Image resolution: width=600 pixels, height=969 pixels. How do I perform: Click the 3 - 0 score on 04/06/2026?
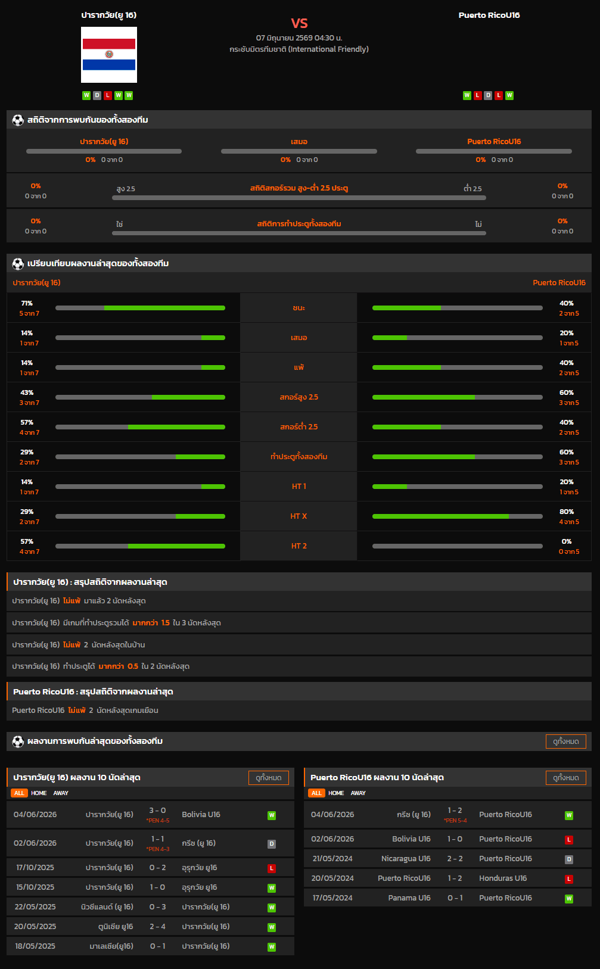pos(158,811)
